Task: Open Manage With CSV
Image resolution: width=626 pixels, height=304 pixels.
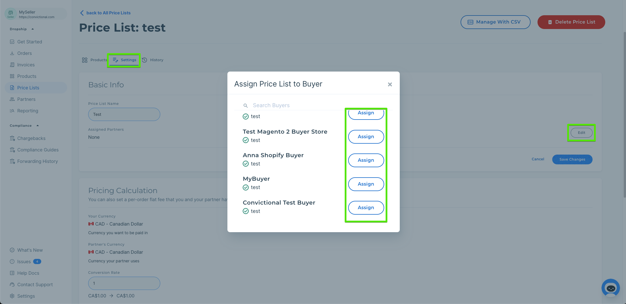Action: (x=495, y=22)
